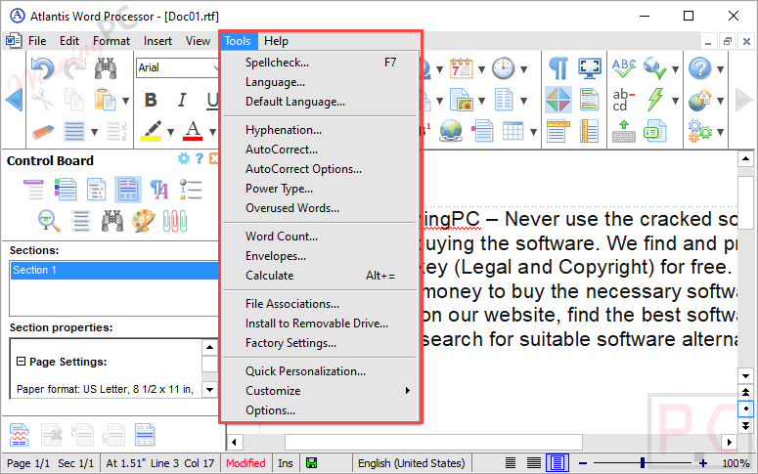Toggle Ins insert mode in status bar
758x474 pixels.
pos(286,463)
